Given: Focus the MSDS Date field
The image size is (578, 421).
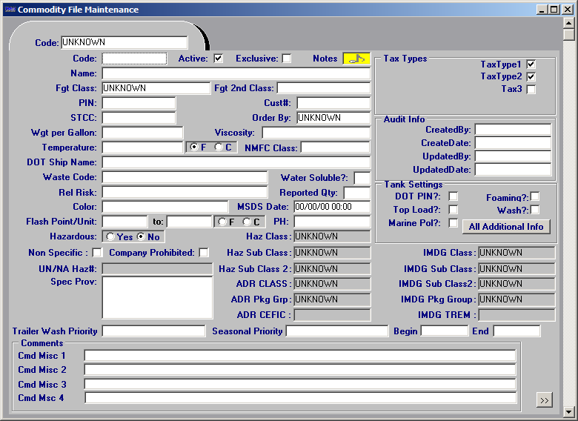Looking at the screenshot, I should [331, 207].
